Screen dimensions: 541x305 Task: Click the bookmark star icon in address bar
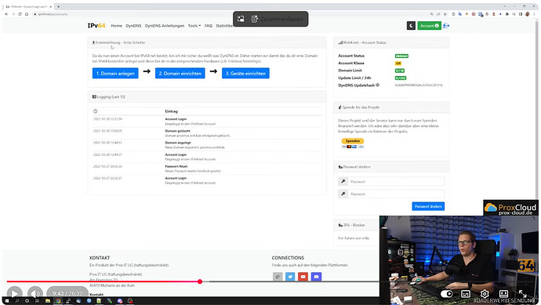445,14
